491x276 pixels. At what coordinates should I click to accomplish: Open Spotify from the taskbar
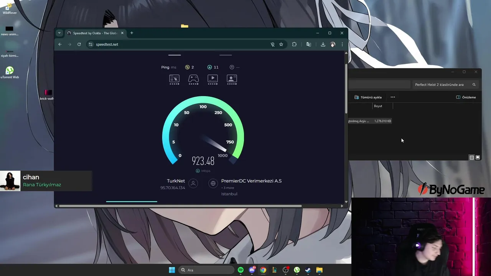click(241, 270)
